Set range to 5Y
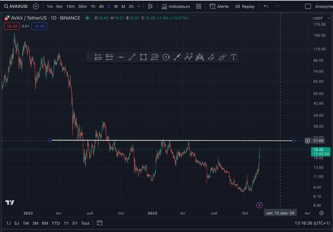The width and height of the screenshot is (333, 232). [75, 223]
